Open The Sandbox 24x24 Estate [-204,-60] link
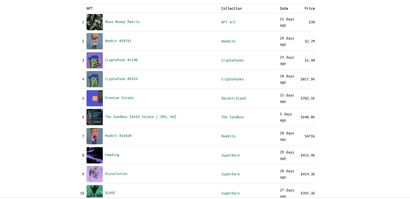410x199 pixels. pyautogui.click(x=141, y=117)
